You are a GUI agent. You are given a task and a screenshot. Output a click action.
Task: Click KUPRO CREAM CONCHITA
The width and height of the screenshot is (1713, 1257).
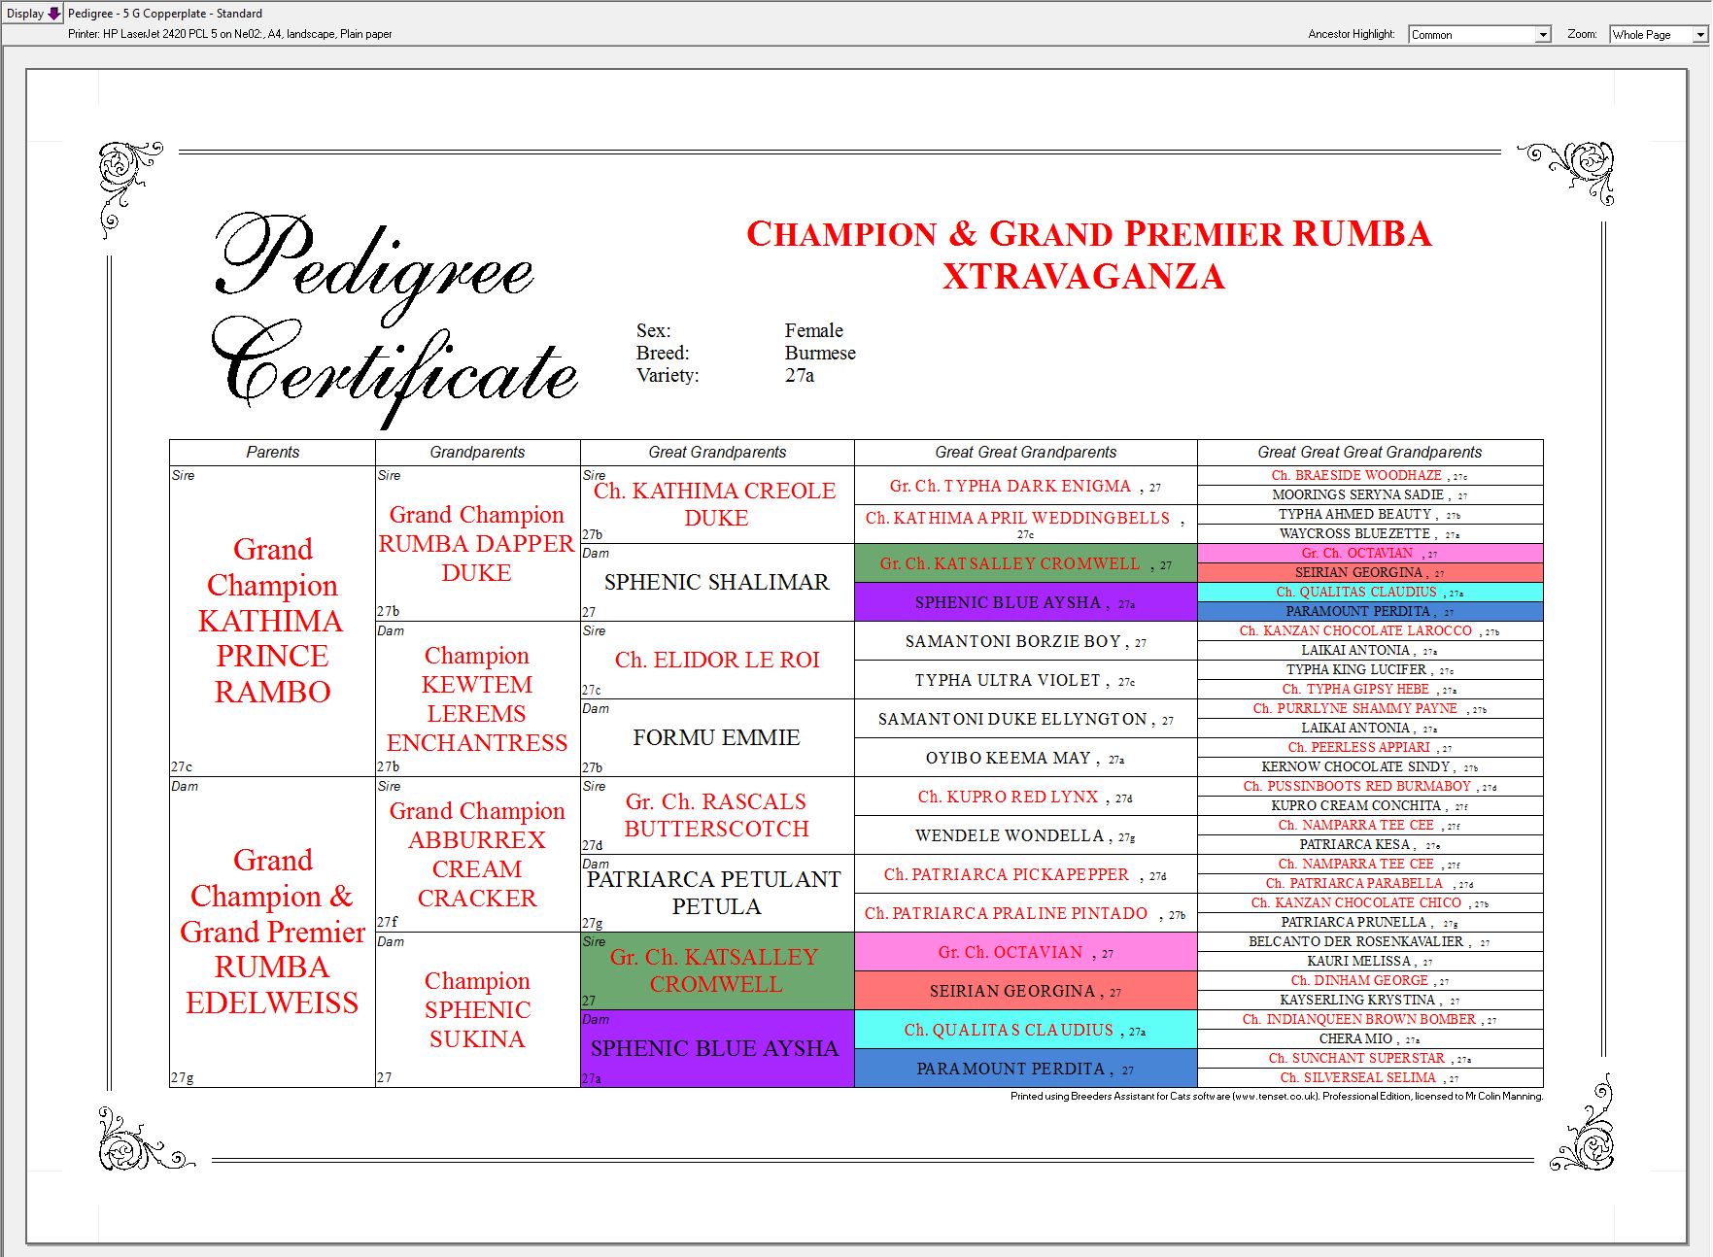pos(1370,805)
